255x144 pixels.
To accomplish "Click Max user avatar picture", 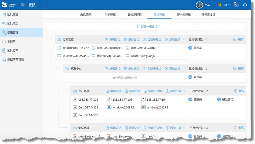I will tap(199, 5).
